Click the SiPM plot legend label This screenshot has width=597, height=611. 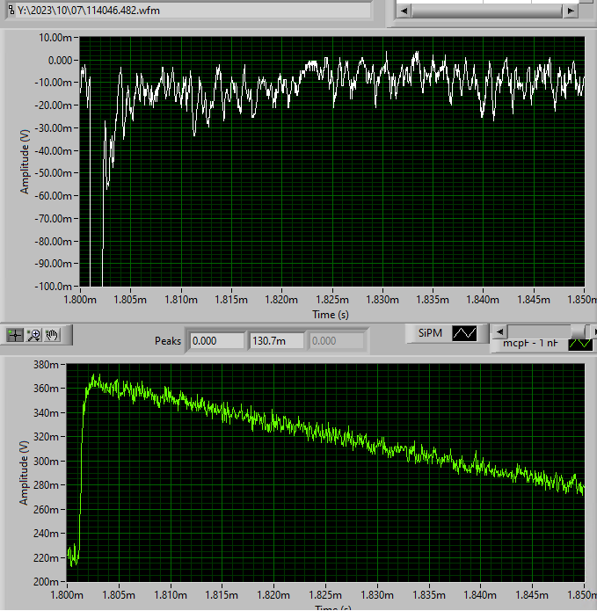tap(430, 333)
